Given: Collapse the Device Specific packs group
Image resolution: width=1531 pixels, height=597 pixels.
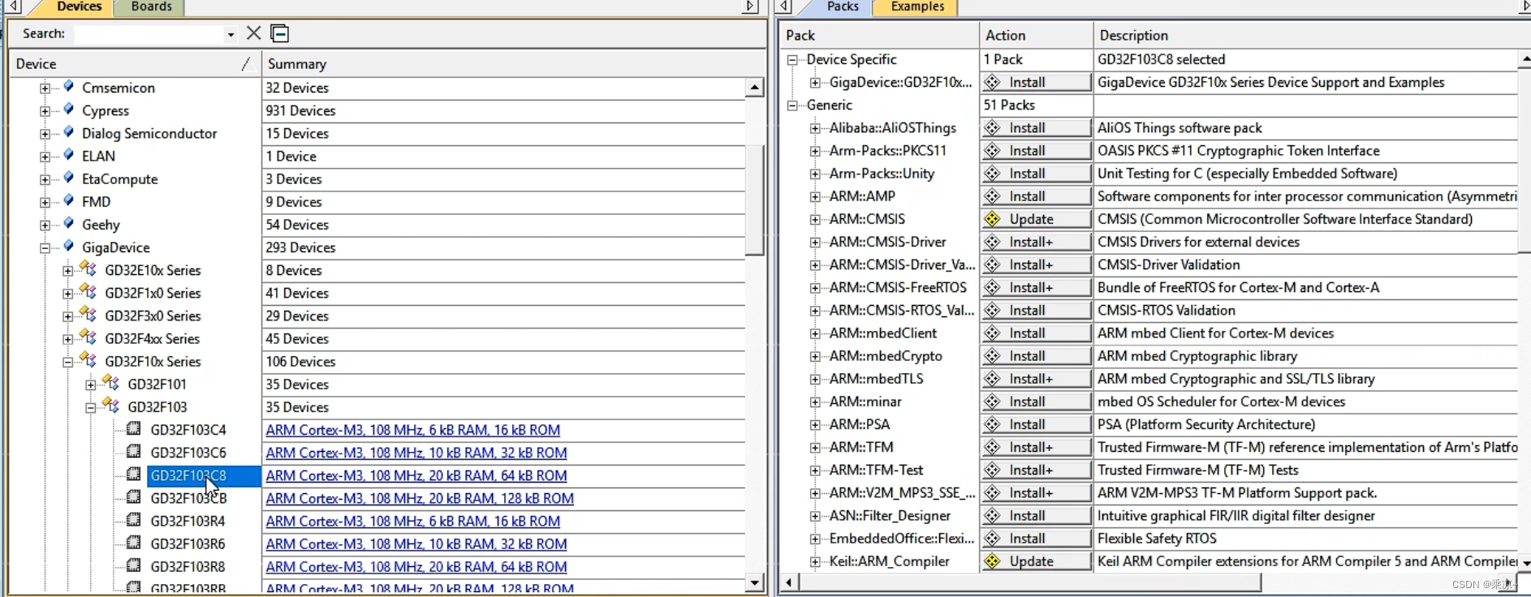Looking at the screenshot, I should [x=792, y=59].
